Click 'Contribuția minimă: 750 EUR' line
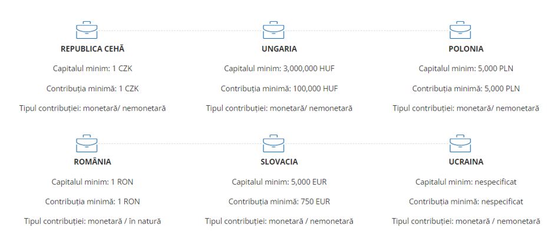The height and width of the screenshot is (241, 558). coord(279,202)
